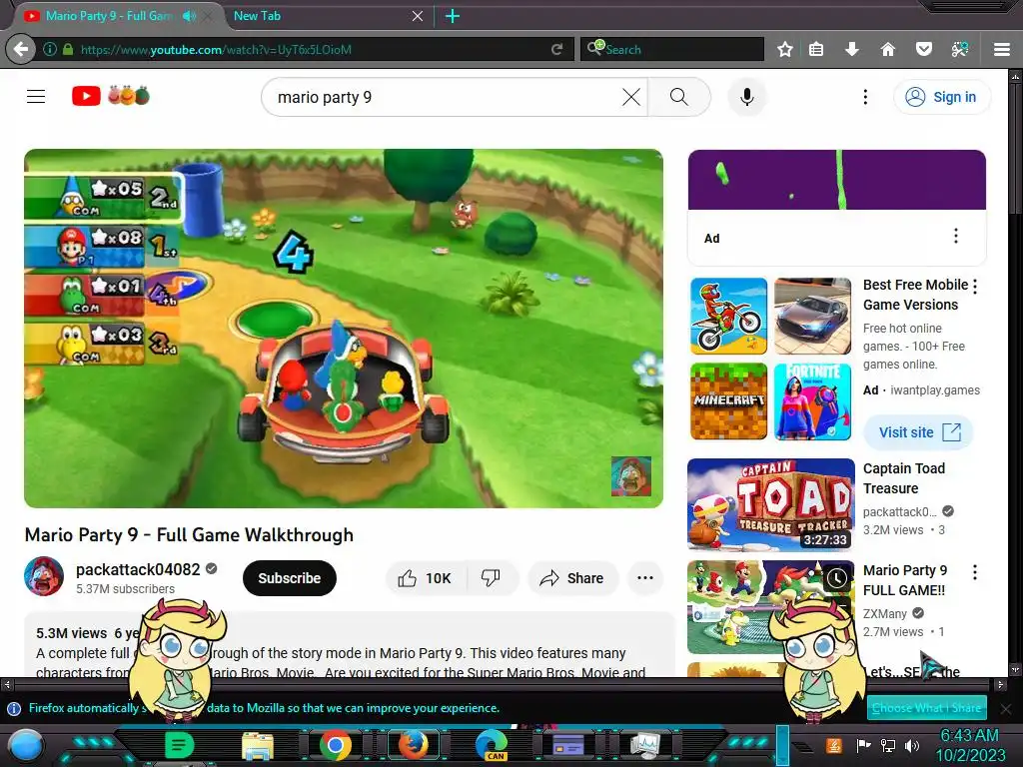Open YouTube settings three-dot menu
1023x767 pixels.
point(865,97)
